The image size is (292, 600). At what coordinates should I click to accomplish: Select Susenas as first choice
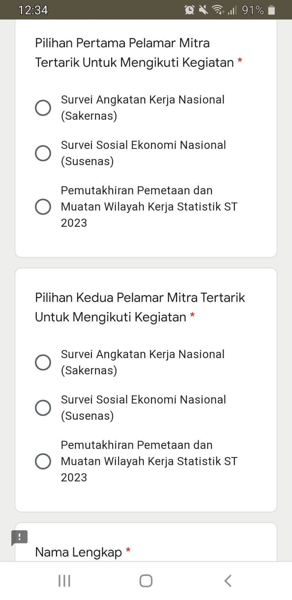(x=43, y=153)
